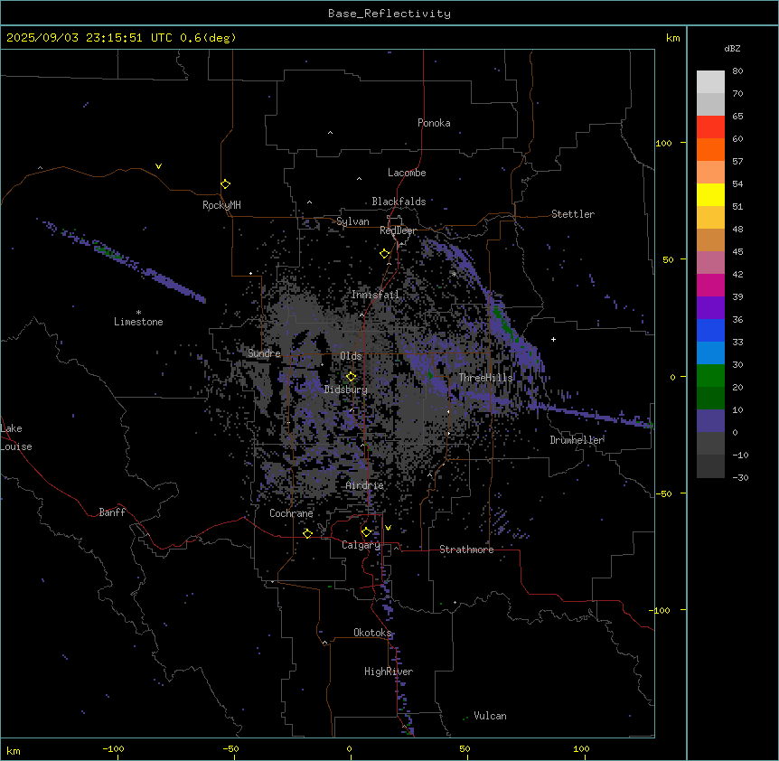Click the 100 tick on the right axis
779x761 pixels.
click(663, 143)
